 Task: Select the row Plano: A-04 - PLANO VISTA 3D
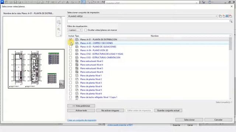148,50
